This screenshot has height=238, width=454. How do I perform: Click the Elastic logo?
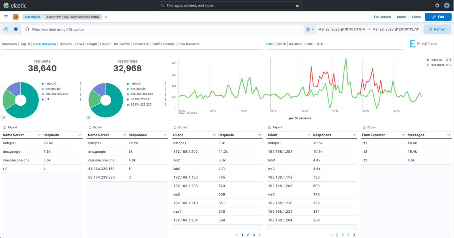[x=15, y=5]
